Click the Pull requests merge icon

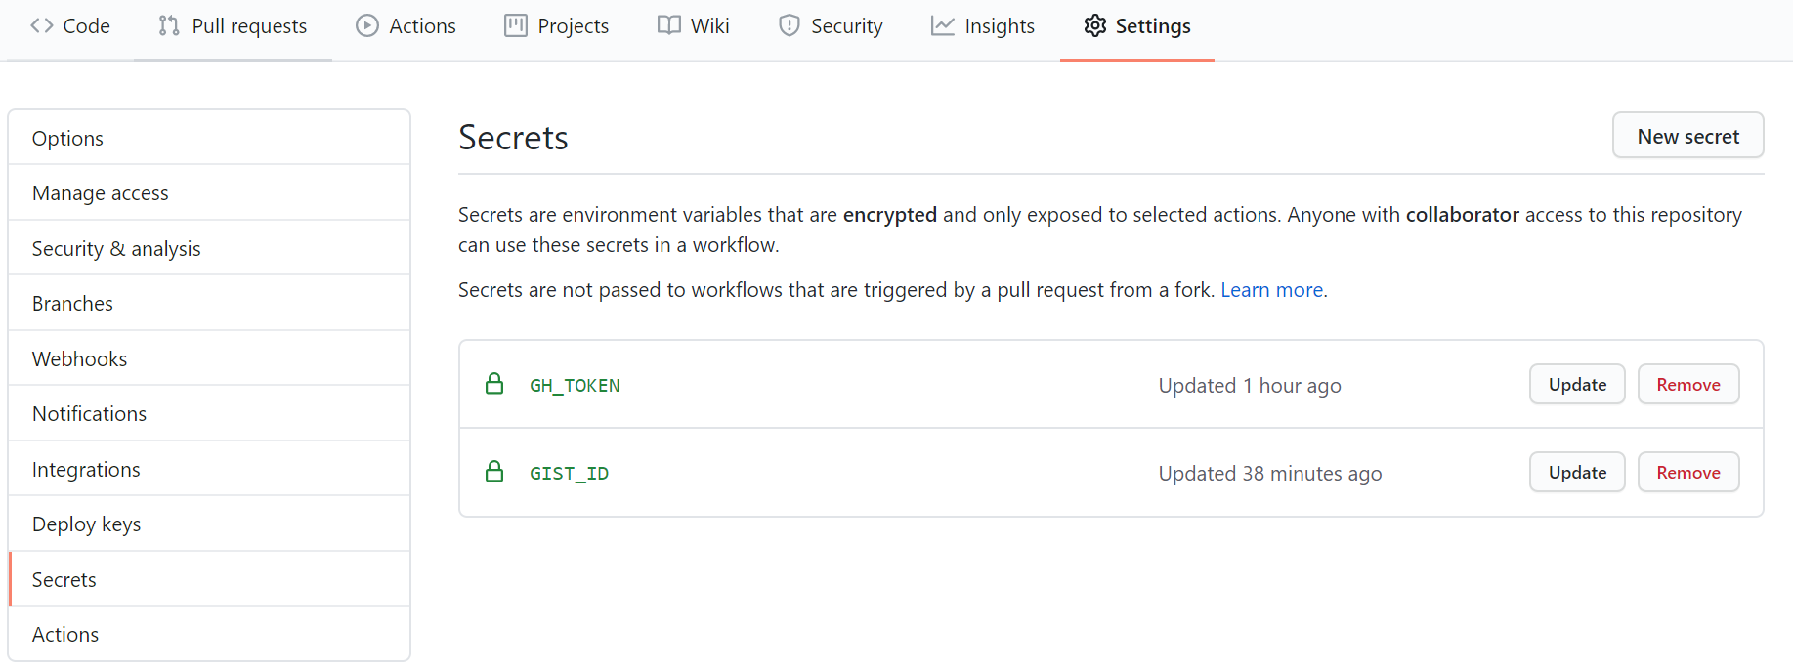tap(169, 26)
